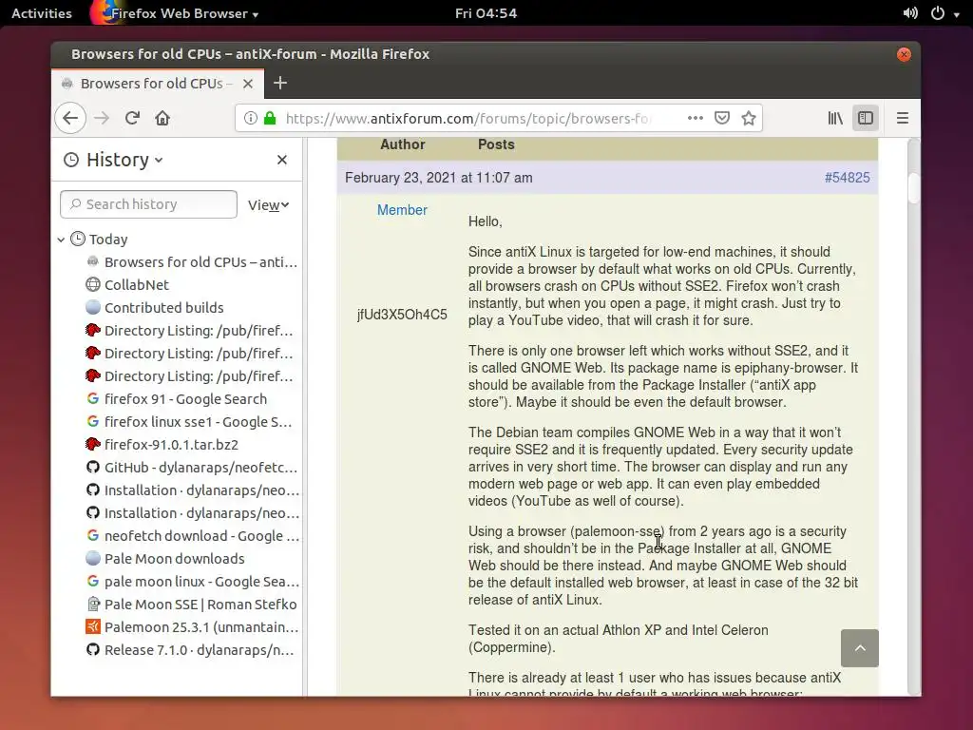
Task: Open the Firefox Web Browser app menu
Action: (175, 13)
